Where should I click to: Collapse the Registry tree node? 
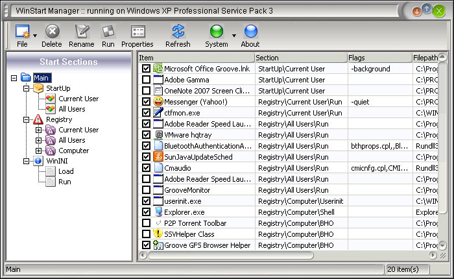pyautogui.click(x=26, y=119)
